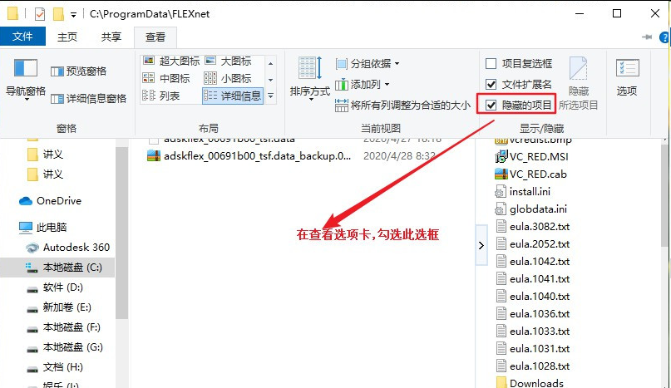Select OneDrive in navigation pane
The image size is (671, 388).
pyautogui.click(x=50, y=201)
